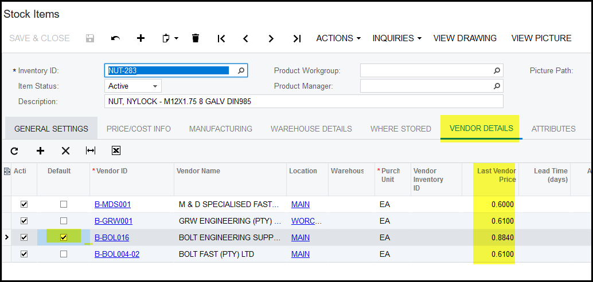Click the View Drawing button
Viewport: 593px width, 282px height.
coord(465,38)
